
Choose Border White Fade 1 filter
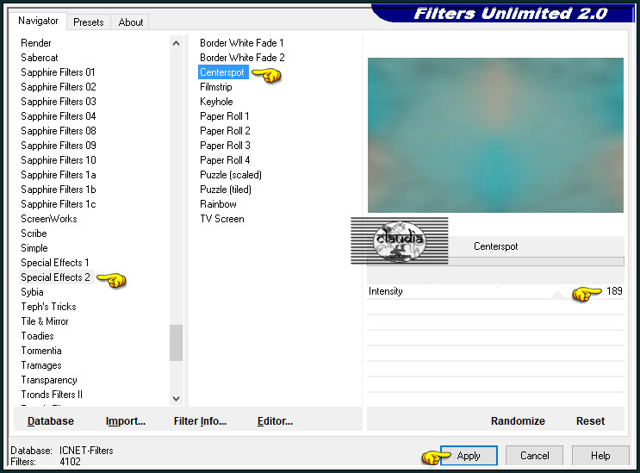tap(242, 43)
